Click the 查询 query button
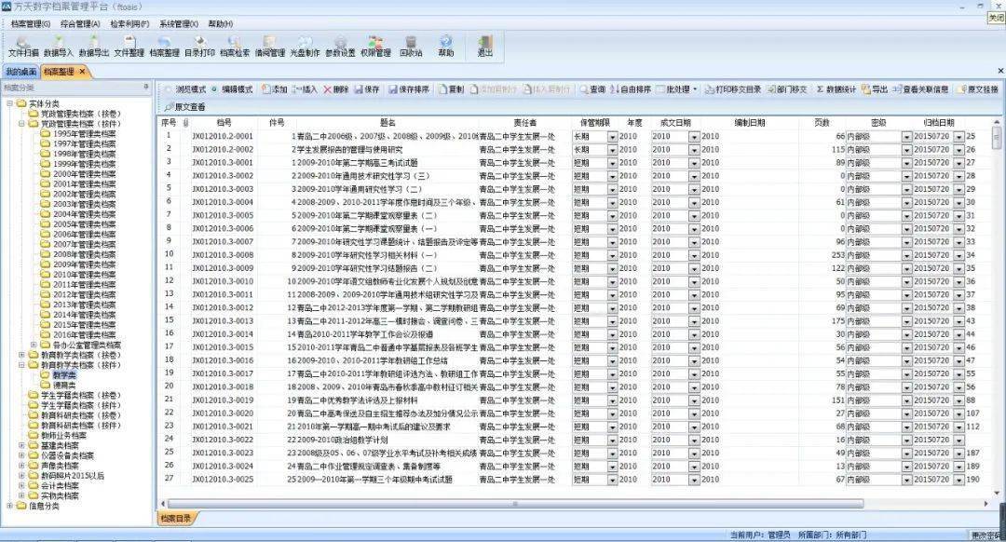Screen dimensions: 1006x542 tap(592, 89)
